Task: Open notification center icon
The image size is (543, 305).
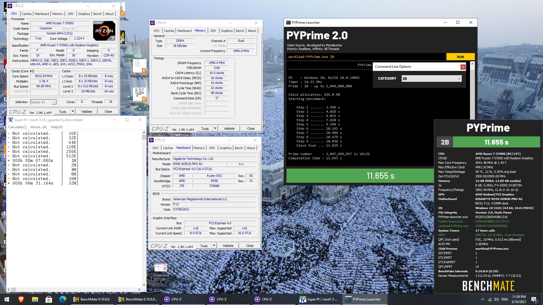Action: pos(534,299)
